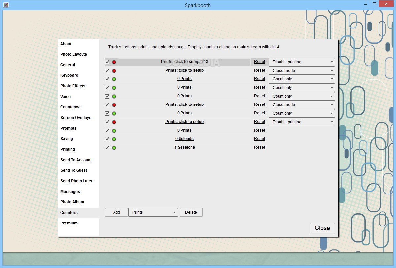Viewport: 396px width, 268px height.
Task: Go to Photo Layouts settings
Action: coord(79,54)
